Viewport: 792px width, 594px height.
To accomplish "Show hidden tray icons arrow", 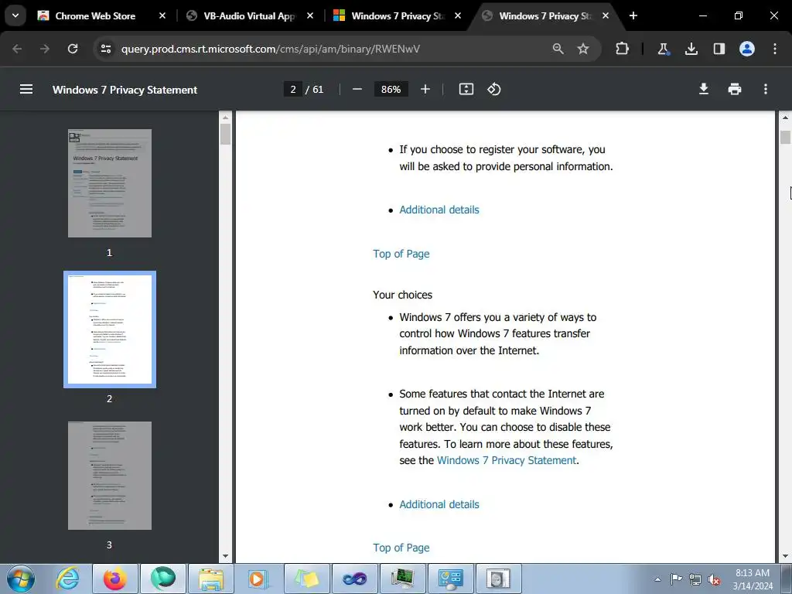I will pyautogui.click(x=657, y=579).
